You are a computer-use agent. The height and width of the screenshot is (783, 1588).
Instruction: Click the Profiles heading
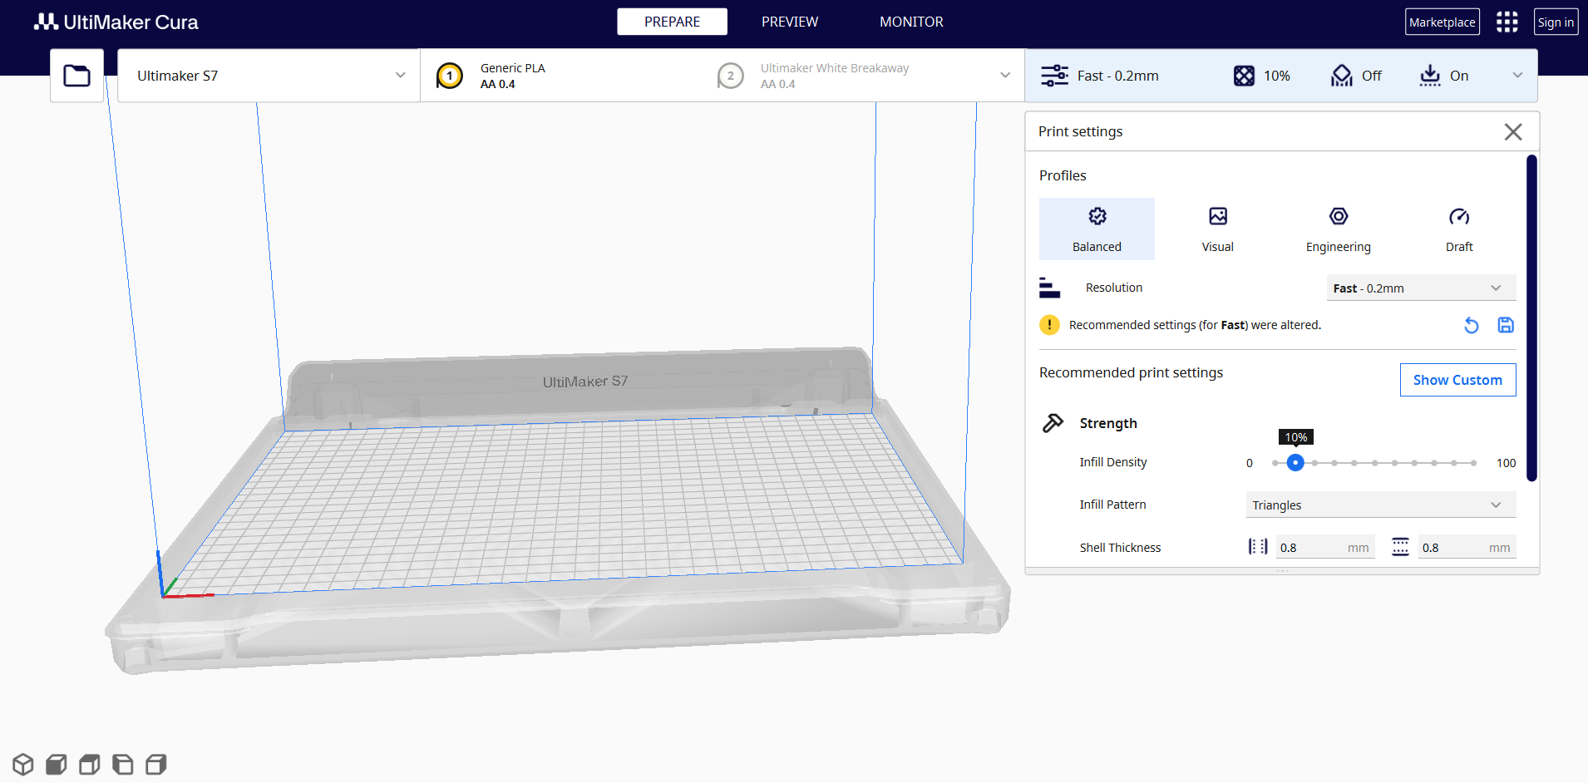(1063, 175)
